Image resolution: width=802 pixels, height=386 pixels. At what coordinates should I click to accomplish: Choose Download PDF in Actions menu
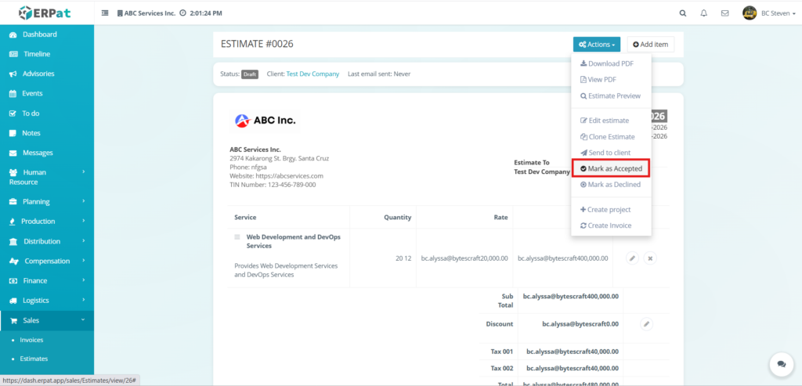(x=606, y=63)
